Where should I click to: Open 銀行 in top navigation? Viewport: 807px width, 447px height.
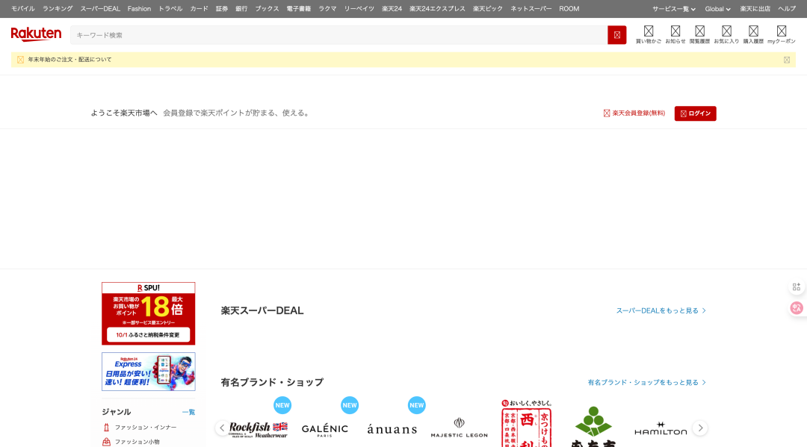tap(241, 9)
